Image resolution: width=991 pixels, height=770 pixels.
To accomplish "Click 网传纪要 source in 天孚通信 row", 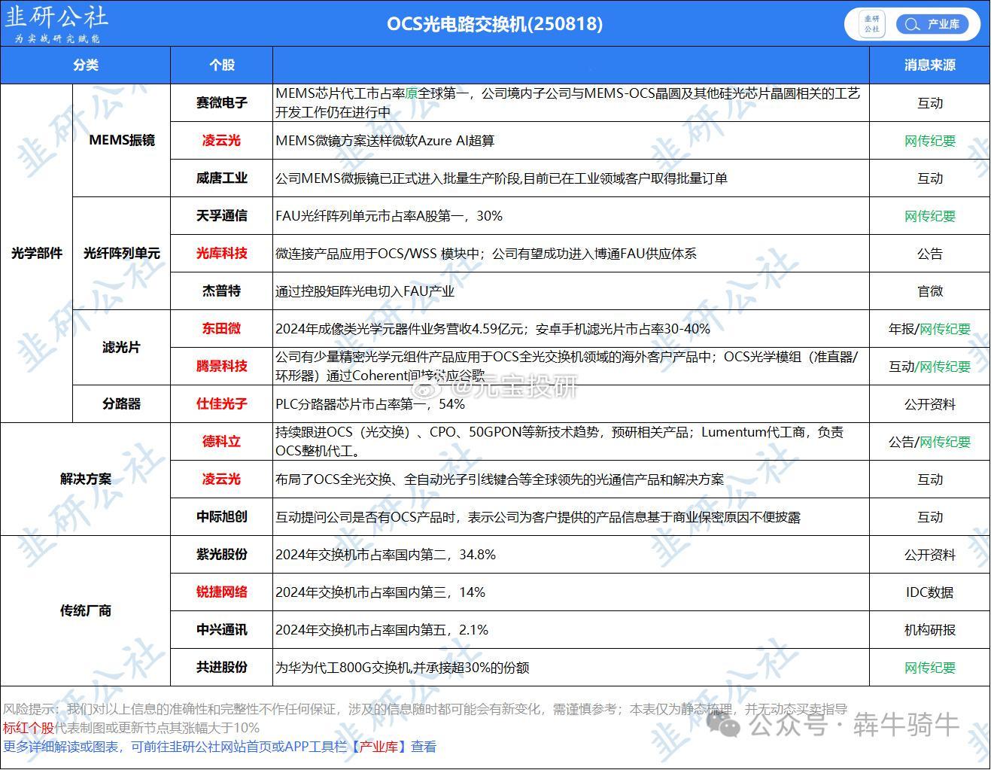I will click(x=929, y=216).
